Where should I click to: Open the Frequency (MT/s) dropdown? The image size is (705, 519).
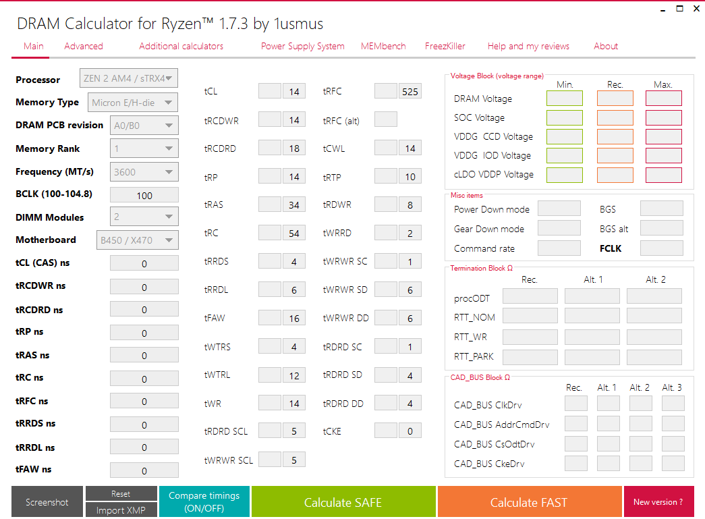pos(144,172)
